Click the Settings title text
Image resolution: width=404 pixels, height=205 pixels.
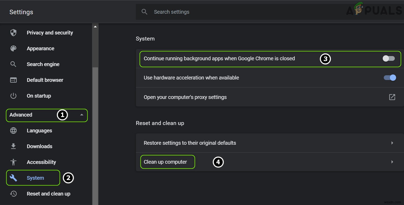[x=21, y=12]
